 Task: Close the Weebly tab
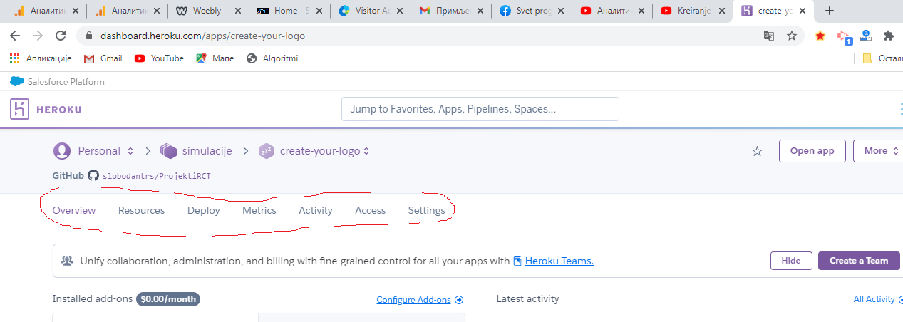coord(236,11)
